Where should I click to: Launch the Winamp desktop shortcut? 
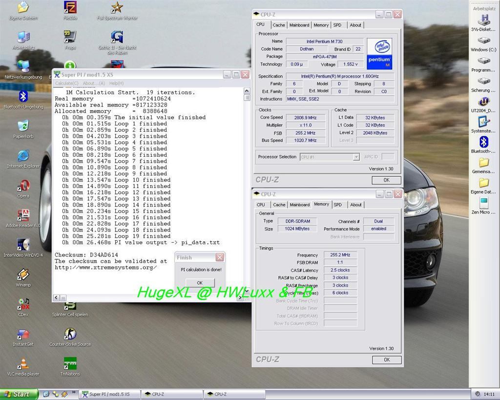pyautogui.click(x=23, y=278)
